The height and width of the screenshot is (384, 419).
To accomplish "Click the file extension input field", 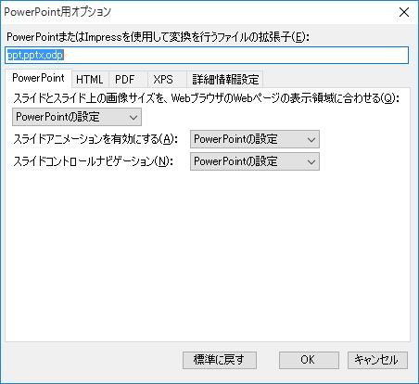I will pyautogui.click(x=207, y=55).
